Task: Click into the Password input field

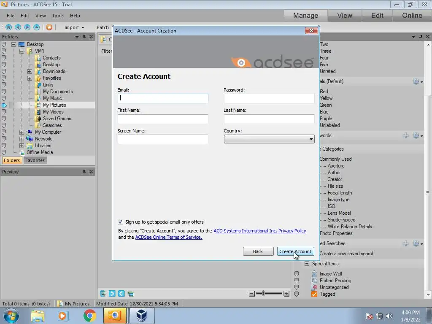Action: pyautogui.click(x=269, y=98)
